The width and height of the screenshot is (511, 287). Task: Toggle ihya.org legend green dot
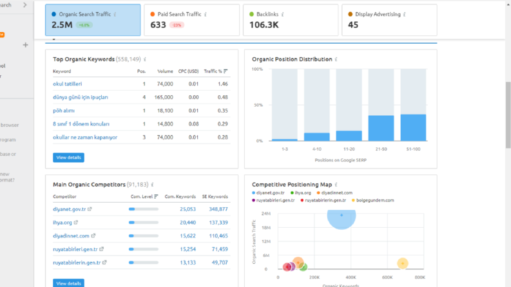point(292,193)
